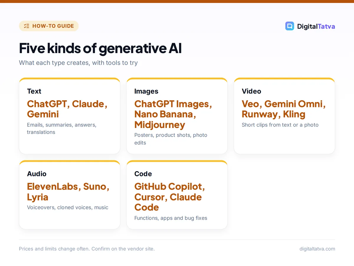The image size is (354, 266).
Task: Click 'Posters, product shots, photo edits' description
Action: tap(171, 139)
